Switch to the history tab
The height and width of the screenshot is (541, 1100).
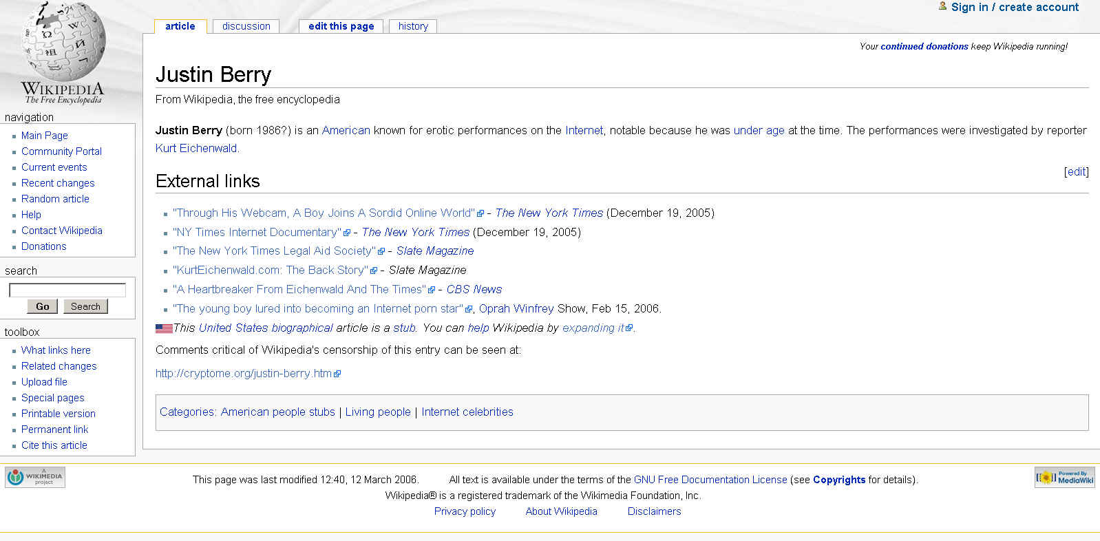pos(413,26)
